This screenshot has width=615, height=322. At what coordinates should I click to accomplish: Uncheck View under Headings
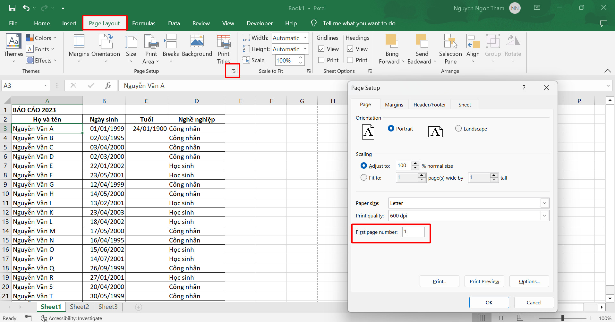[x=350, y=49]
